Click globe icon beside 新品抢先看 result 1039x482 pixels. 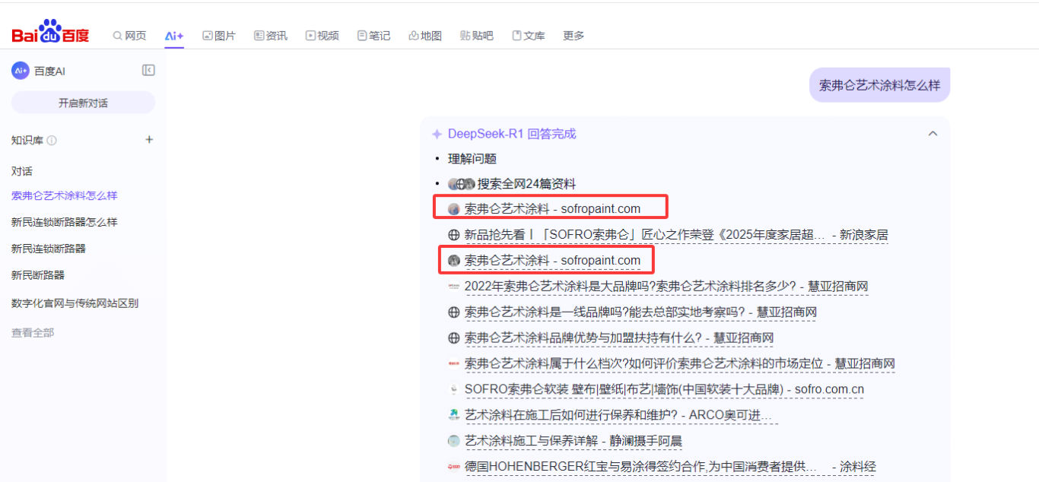click(454, 235)
